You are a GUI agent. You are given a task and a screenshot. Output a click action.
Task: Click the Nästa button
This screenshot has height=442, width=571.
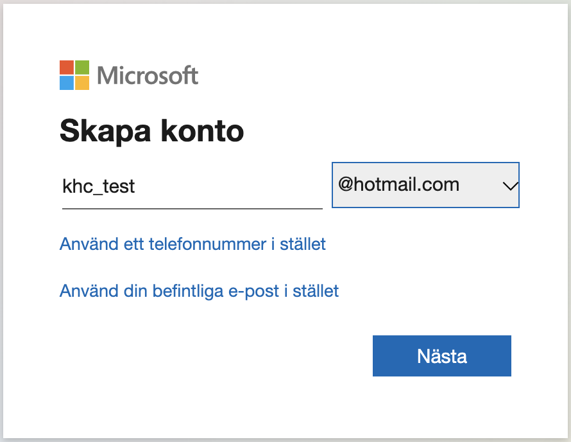tap(442, 356)
